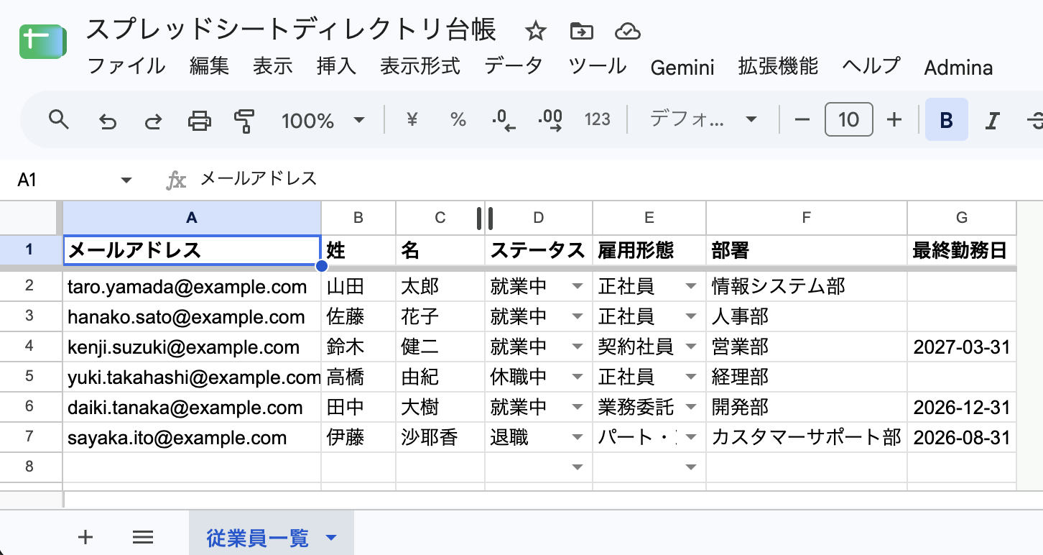Format as yen currency
Viewport: 1043px width, 555px height.
click(412, 119)
